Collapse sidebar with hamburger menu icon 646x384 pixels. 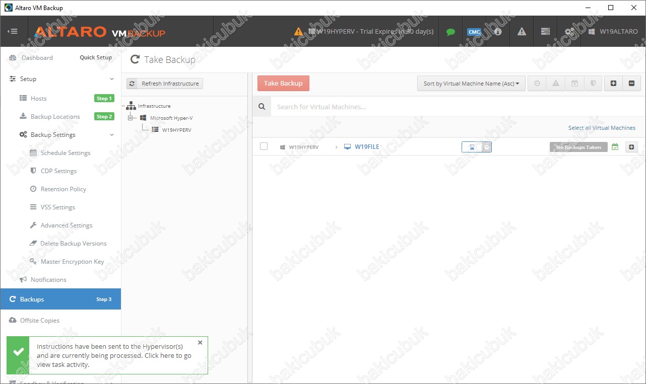[x=13, y=31]
